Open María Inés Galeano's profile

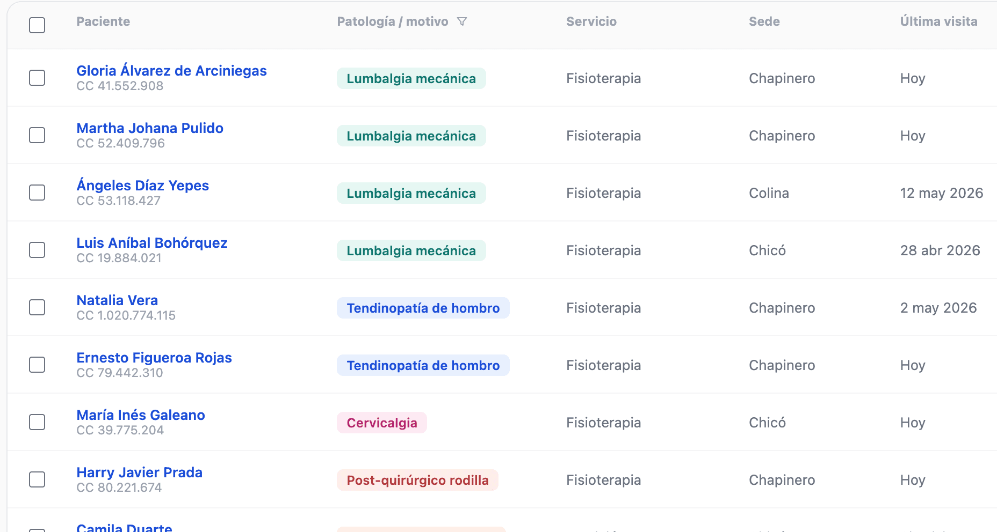(x=141, y=415)
